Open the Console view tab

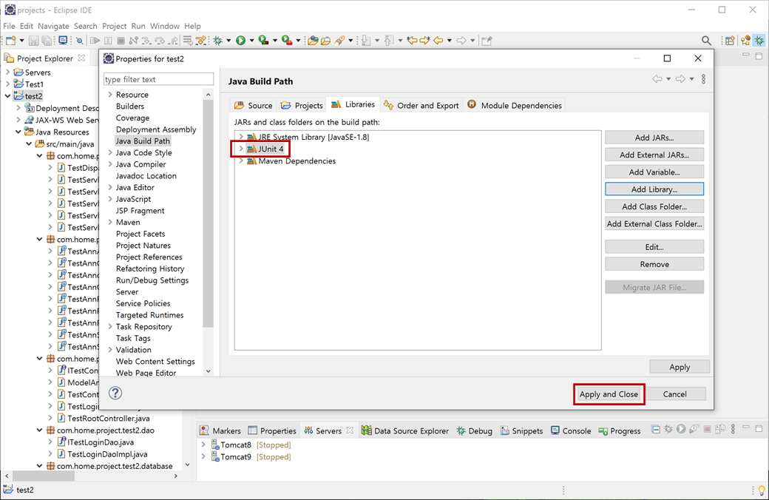pos(571,430)
